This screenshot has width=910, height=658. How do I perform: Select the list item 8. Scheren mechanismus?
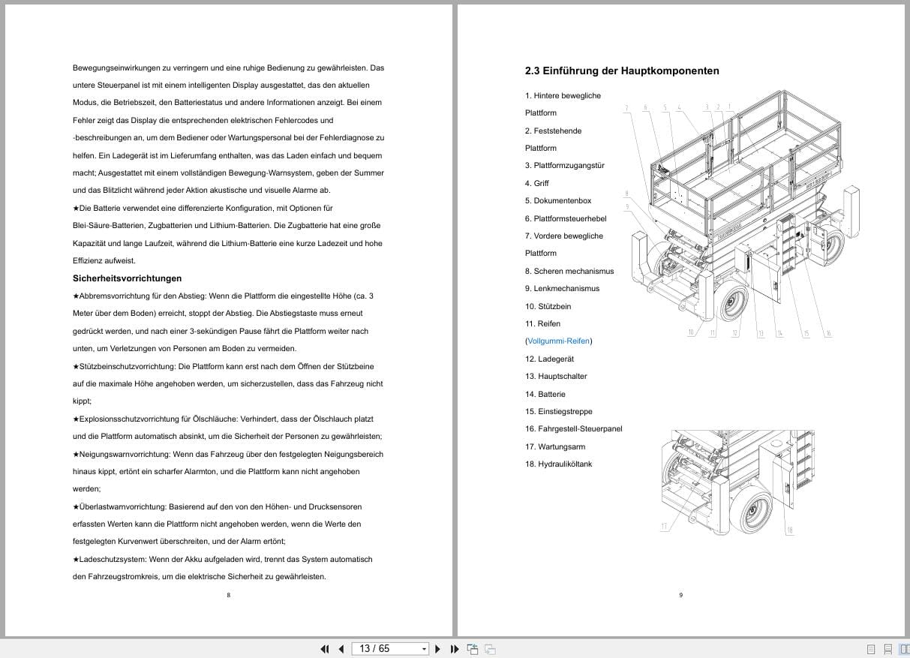coord(569,271)
